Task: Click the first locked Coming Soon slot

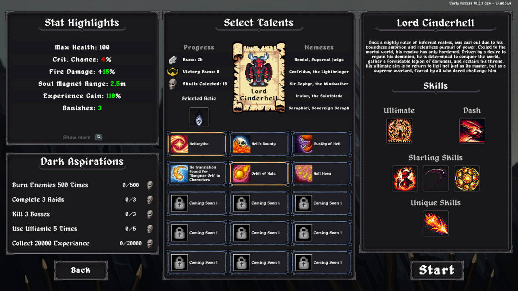Action: 197,203
